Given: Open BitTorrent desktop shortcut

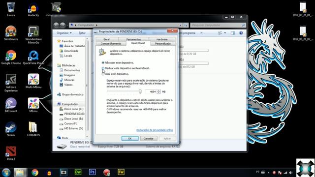Looking at the screenshot, I should click(11, 105).
